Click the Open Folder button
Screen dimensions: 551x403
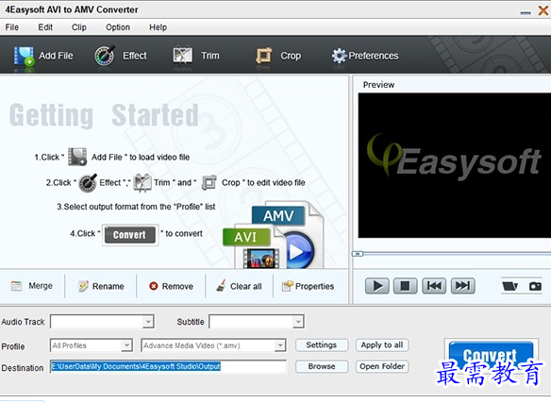tap(382, 366)
